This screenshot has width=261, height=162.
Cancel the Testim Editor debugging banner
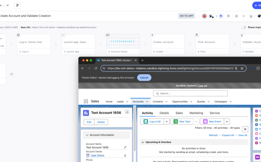point(144,78)
